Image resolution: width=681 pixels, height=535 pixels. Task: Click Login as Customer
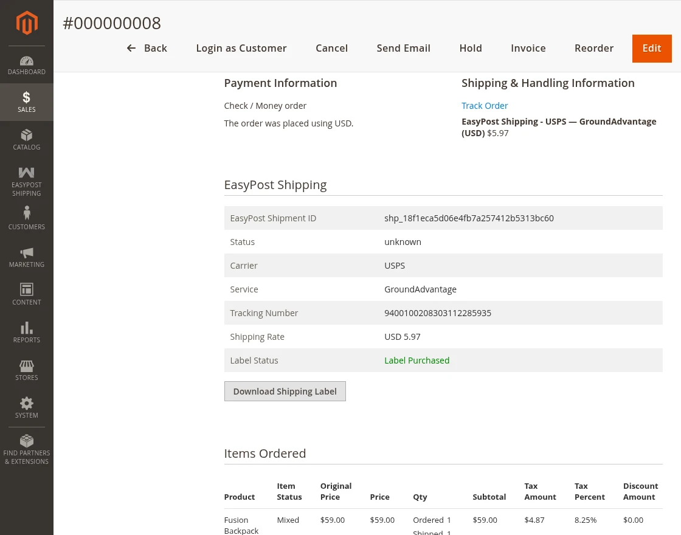241,48
